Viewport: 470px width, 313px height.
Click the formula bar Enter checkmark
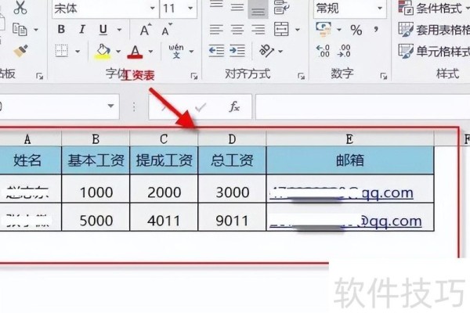click(201, 106)
